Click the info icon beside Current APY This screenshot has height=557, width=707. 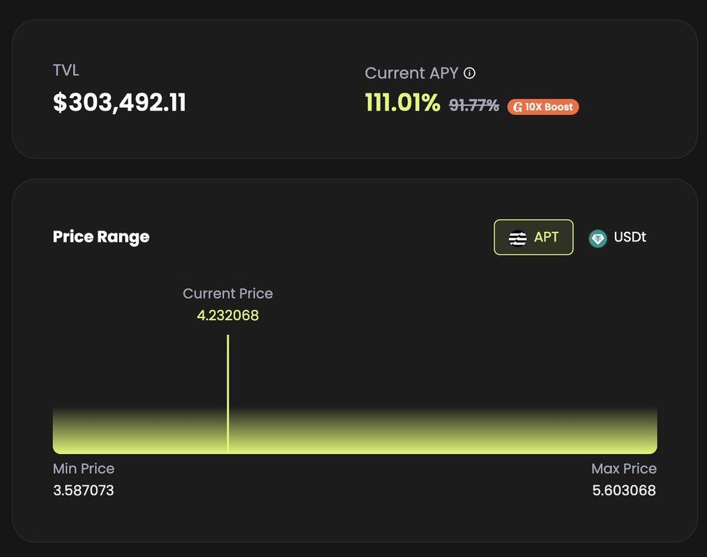(x=470, y=73)
